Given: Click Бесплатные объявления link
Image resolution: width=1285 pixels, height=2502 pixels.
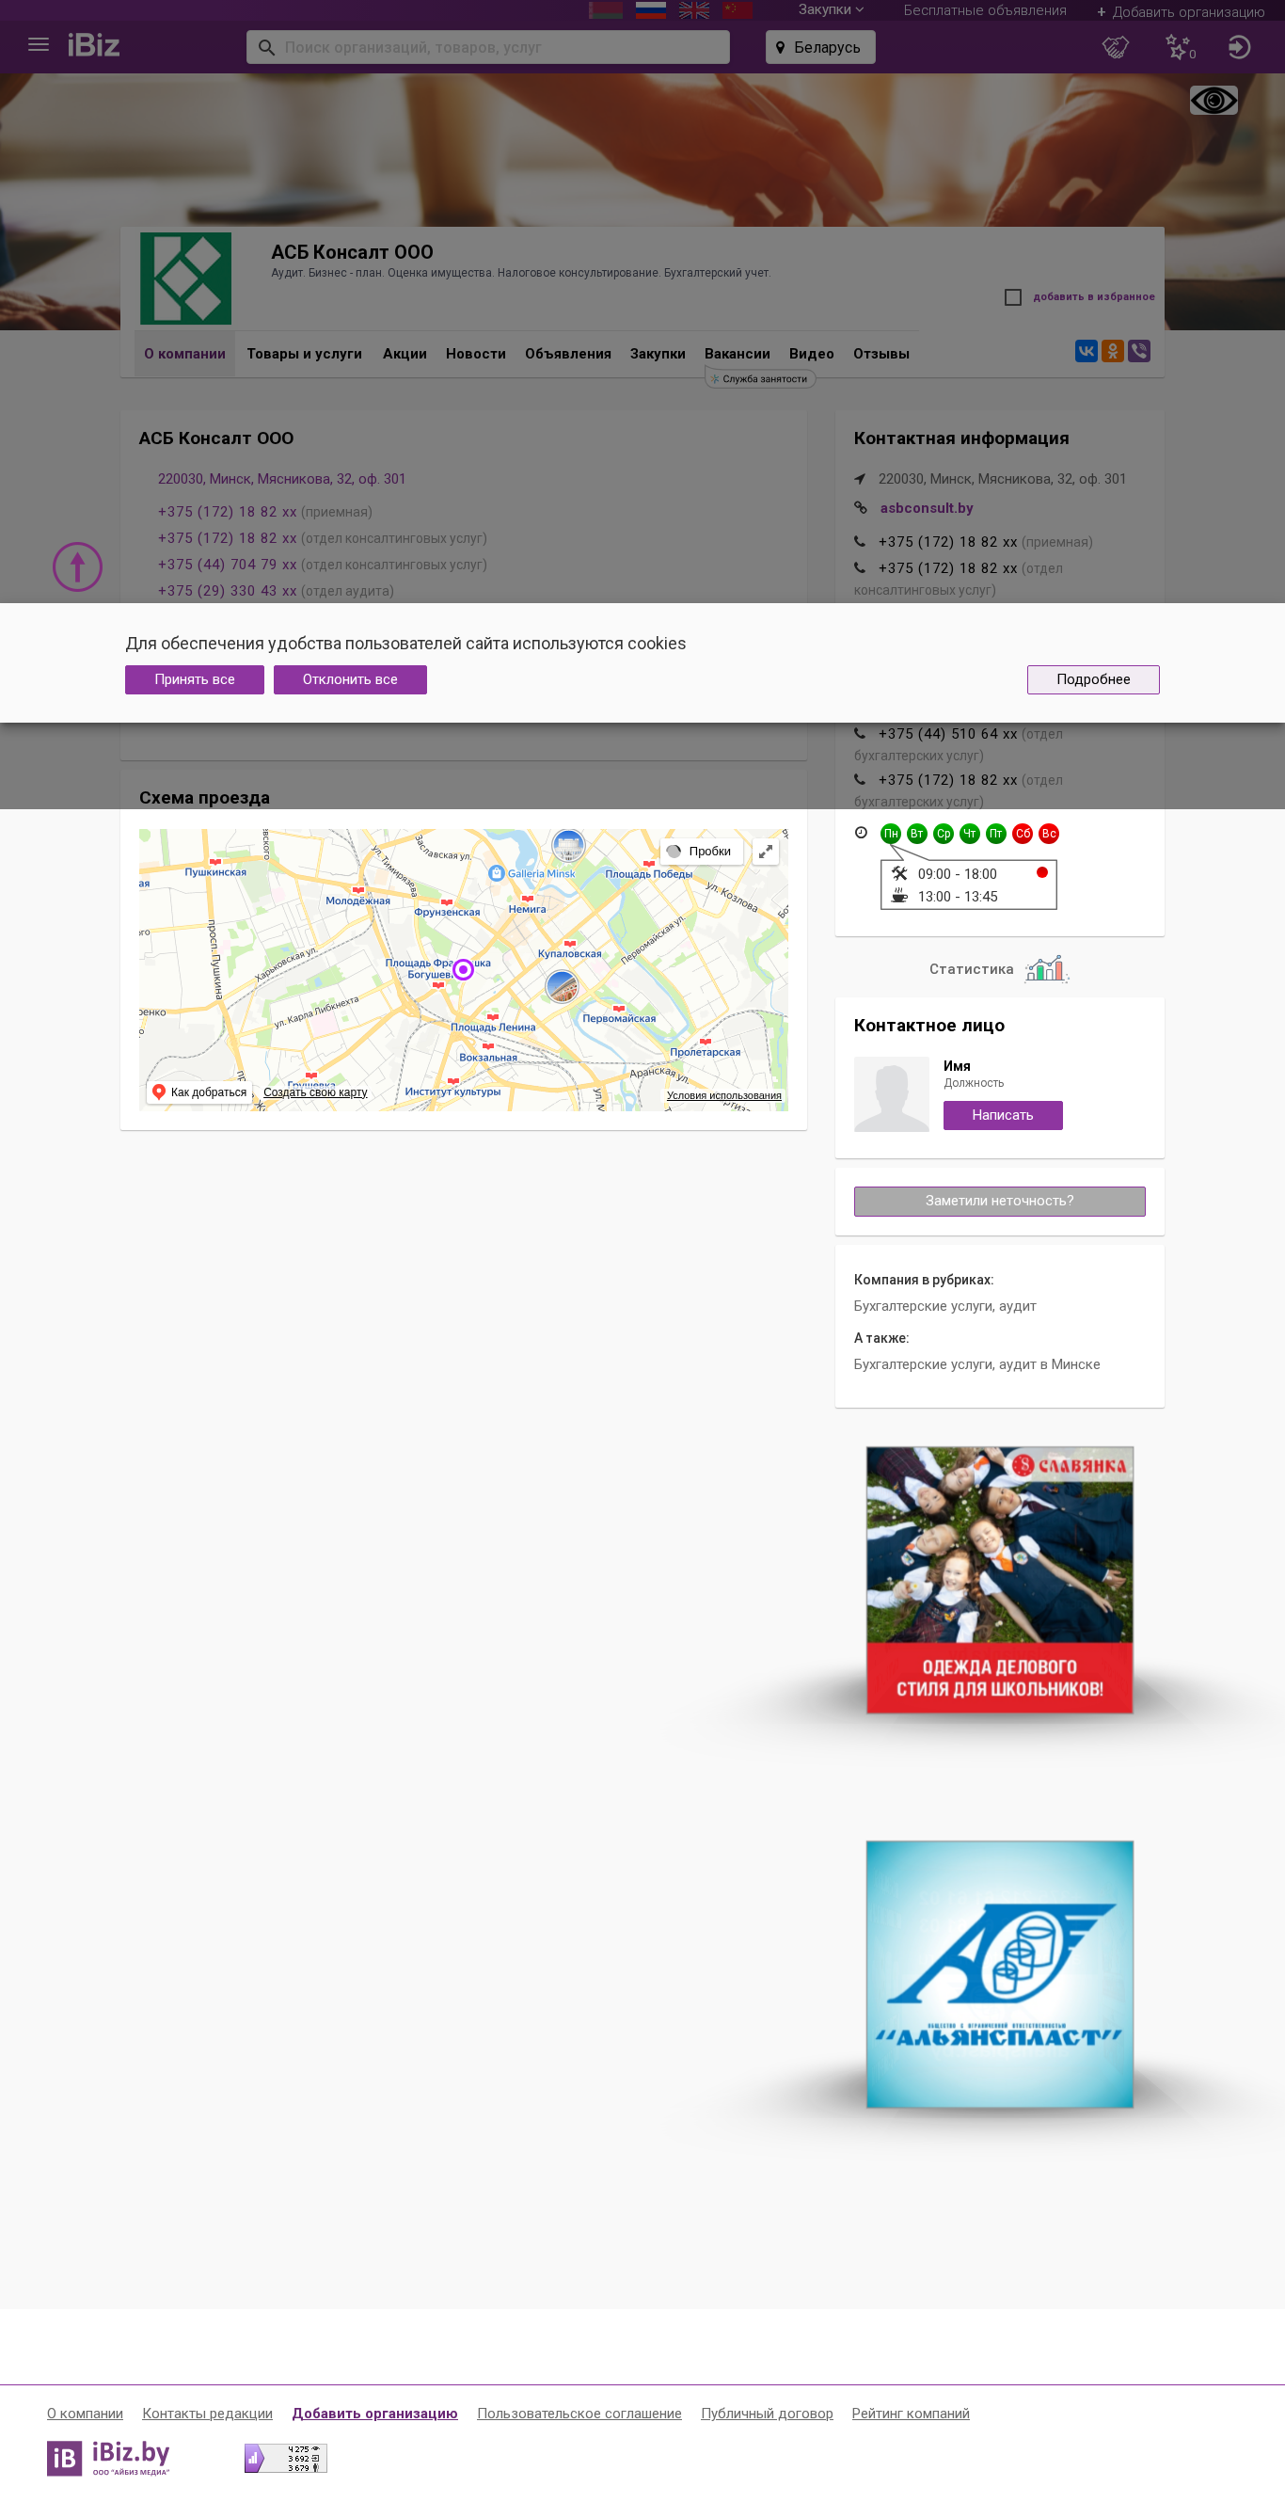Looking at the screenshot, I should point(984,9).
